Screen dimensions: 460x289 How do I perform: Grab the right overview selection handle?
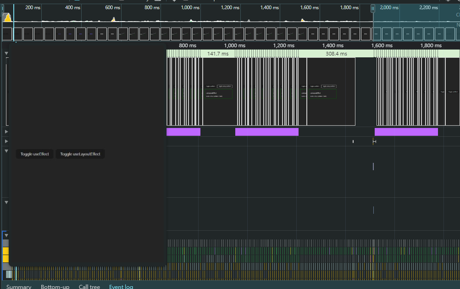[x=373, y=8]
